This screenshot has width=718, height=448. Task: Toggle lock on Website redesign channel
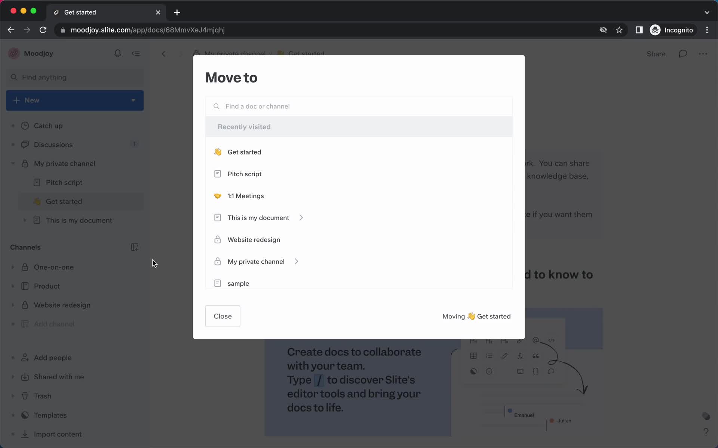point(217,239)
